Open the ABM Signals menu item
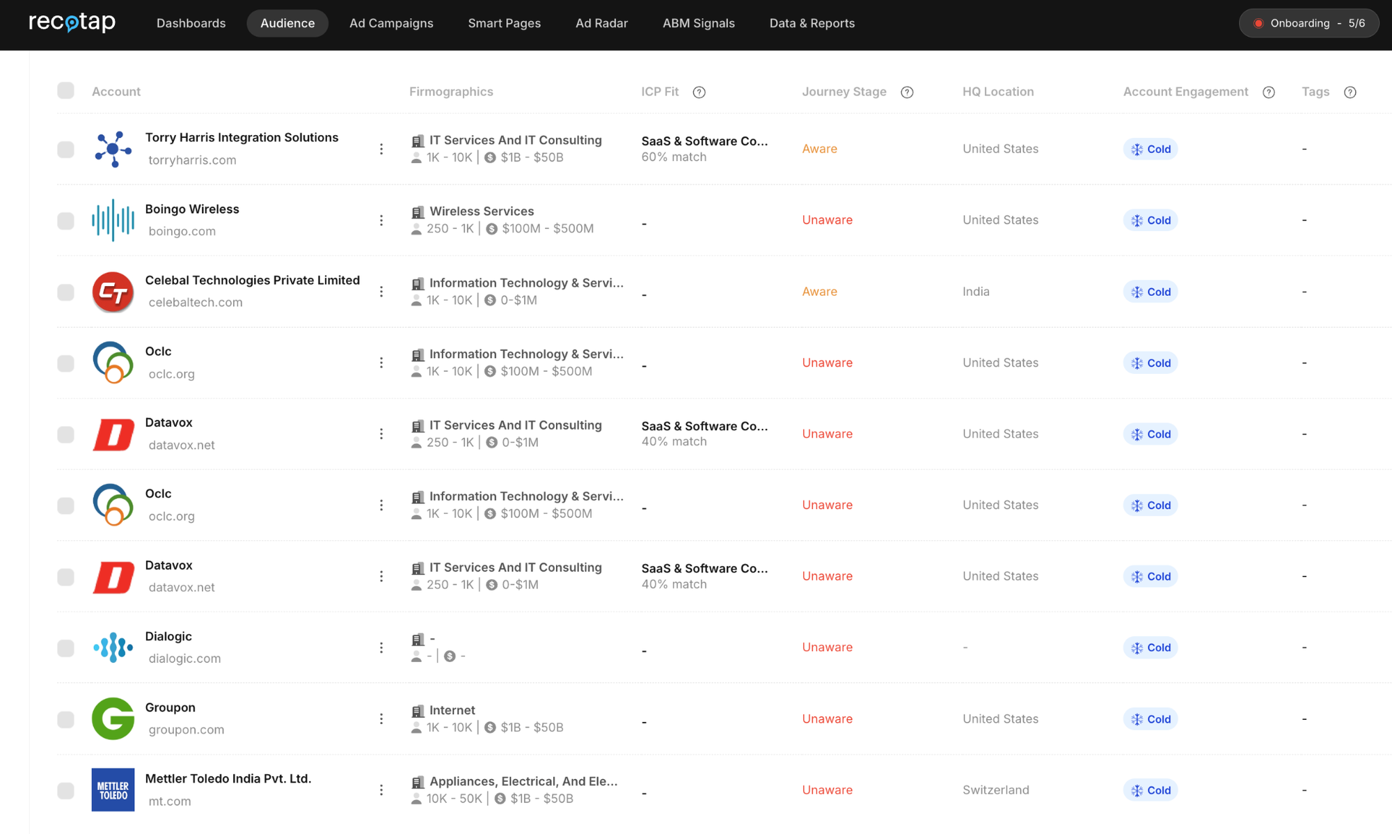1392x834 pixels. (x=698, y=23)
